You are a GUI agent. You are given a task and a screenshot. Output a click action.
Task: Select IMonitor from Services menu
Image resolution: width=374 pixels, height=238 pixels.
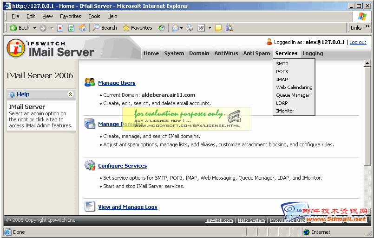point(285,111)
